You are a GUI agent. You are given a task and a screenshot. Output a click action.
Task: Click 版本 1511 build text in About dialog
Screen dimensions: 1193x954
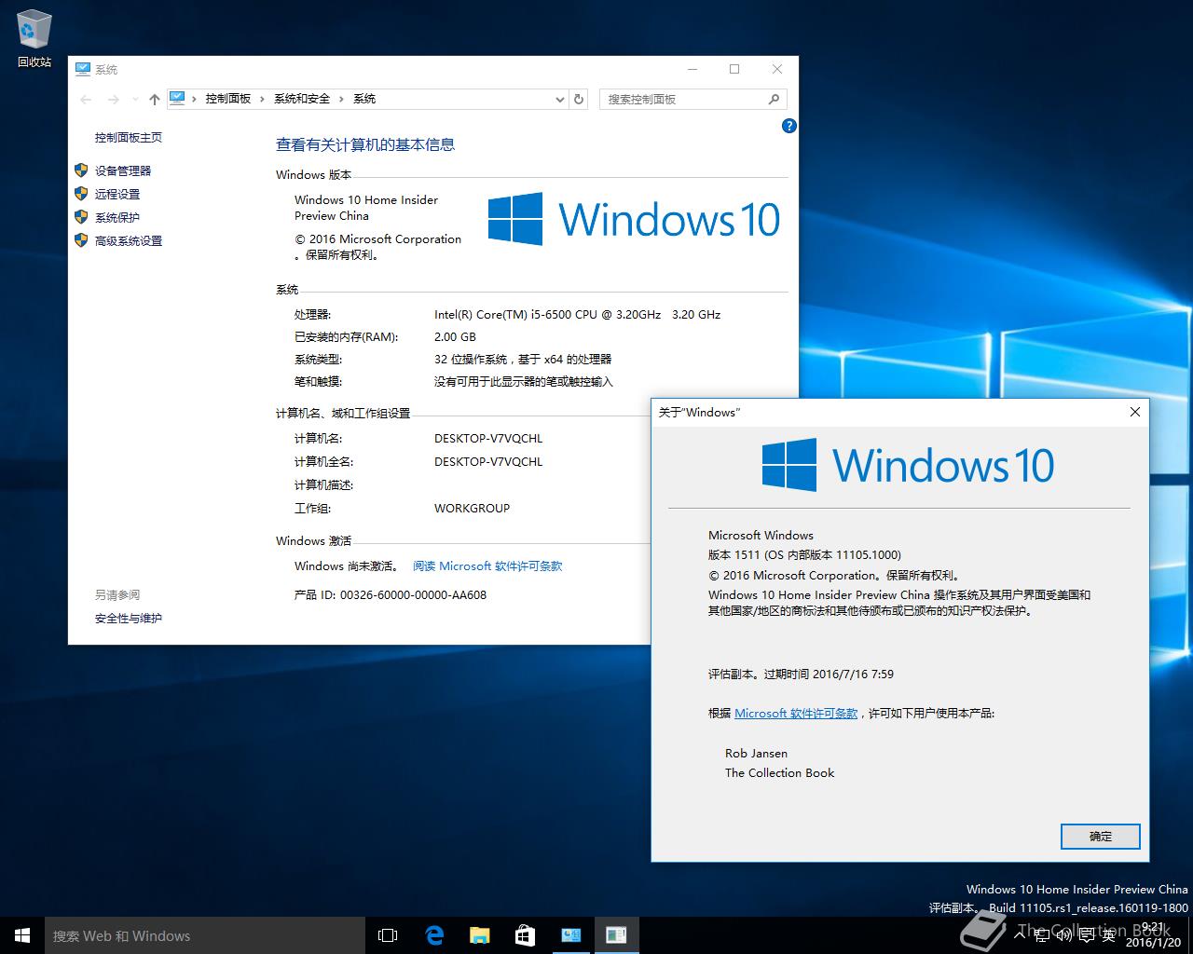(x=804, y=555)
